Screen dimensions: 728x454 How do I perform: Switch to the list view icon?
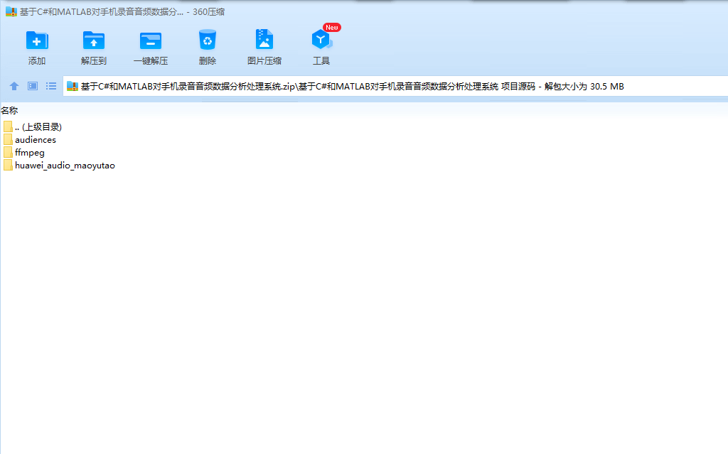(x=51, y=86)
